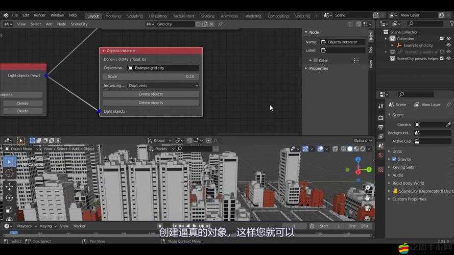This screenshot has height=255, width=454.
Task: Adjust the Scale 0.10 slider
Action: (151, 76)
